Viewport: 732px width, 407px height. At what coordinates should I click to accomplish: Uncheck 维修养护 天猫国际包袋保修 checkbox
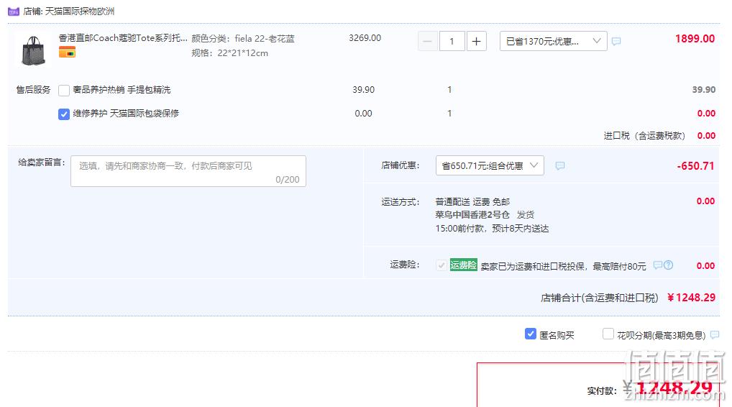[x=64, y=114]
